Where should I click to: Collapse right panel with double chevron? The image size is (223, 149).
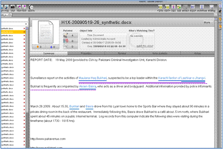(x=220, y=6)
